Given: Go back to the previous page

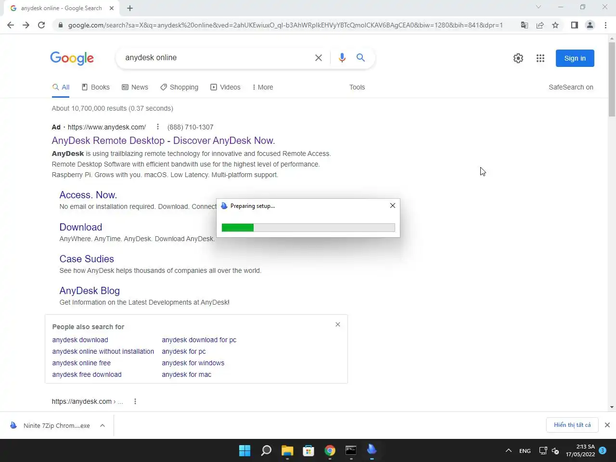Looking at the screenshot, I should [11, 25].
